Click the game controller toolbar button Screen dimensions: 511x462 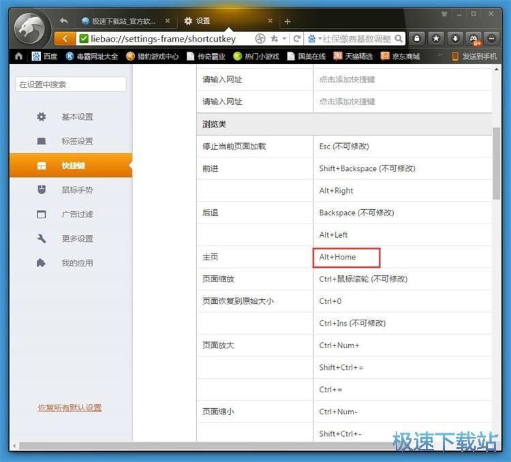click(x=474, y=39)
